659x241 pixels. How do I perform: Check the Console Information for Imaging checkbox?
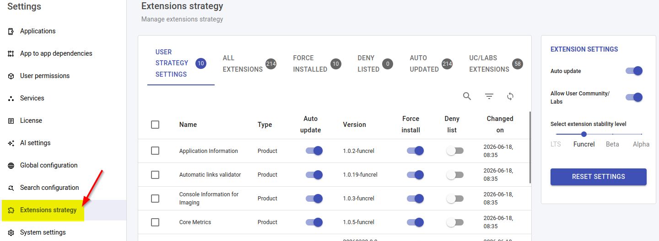[x=155, y=198]
